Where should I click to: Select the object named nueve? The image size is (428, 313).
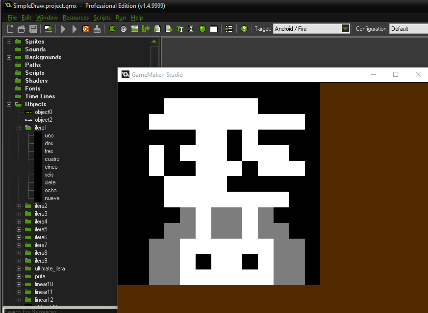coord(52,198)
